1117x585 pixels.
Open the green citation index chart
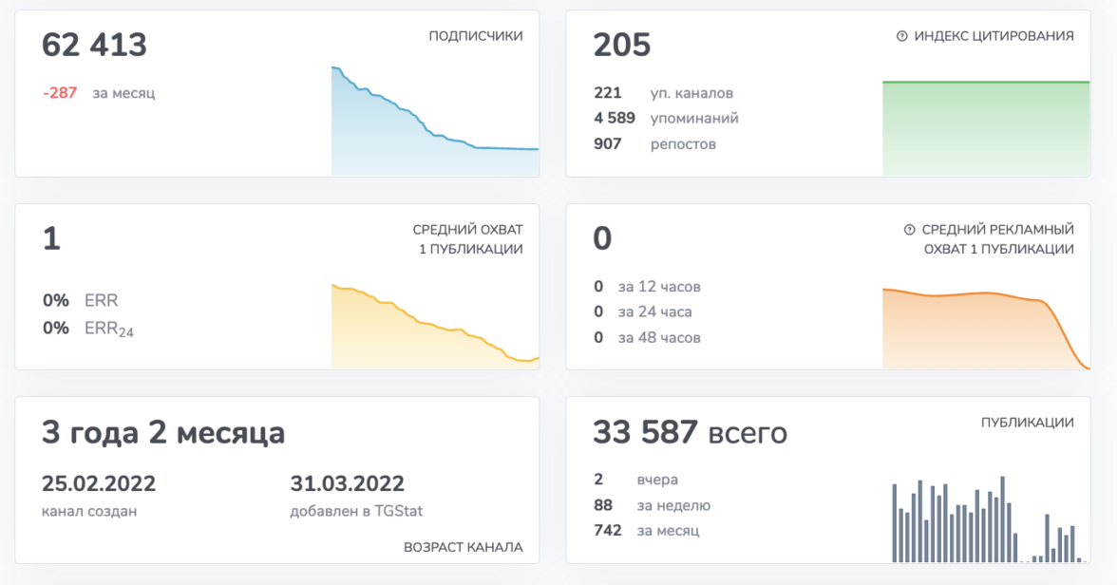tap(985, 128)
